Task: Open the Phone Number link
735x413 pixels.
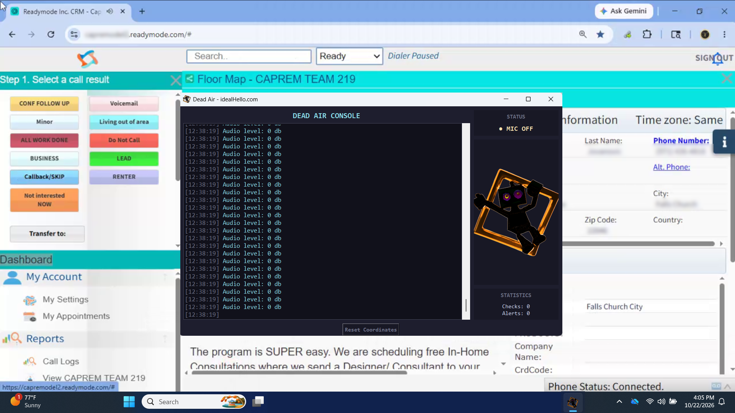Action: [681, 140]
